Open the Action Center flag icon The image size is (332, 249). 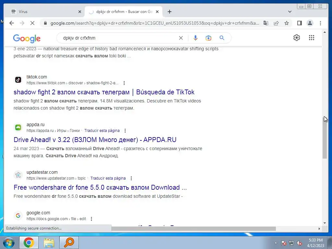click(283, 243)
